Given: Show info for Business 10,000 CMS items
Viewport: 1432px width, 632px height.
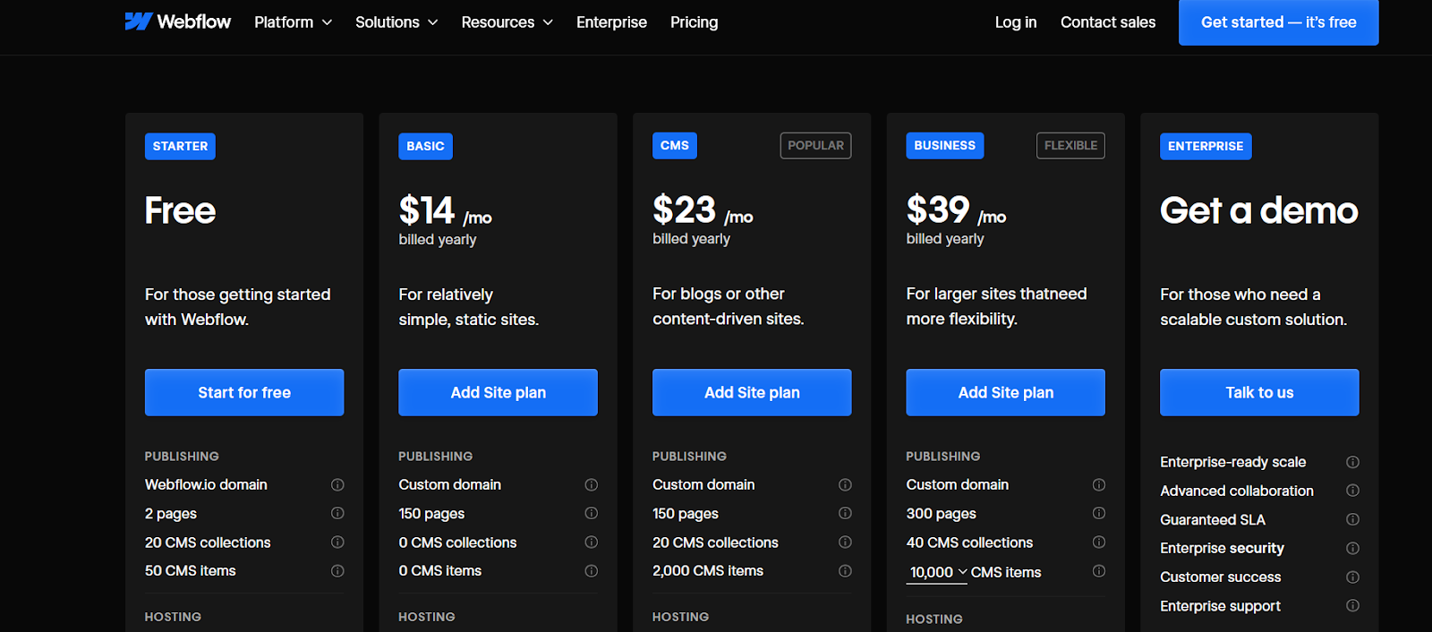Looking at the screenshot, I should click(1099, 570).
